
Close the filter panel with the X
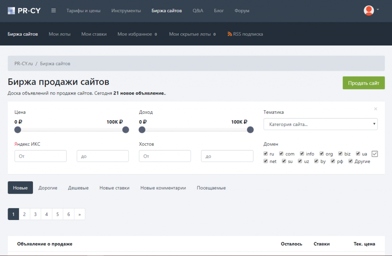coord(376,109)
